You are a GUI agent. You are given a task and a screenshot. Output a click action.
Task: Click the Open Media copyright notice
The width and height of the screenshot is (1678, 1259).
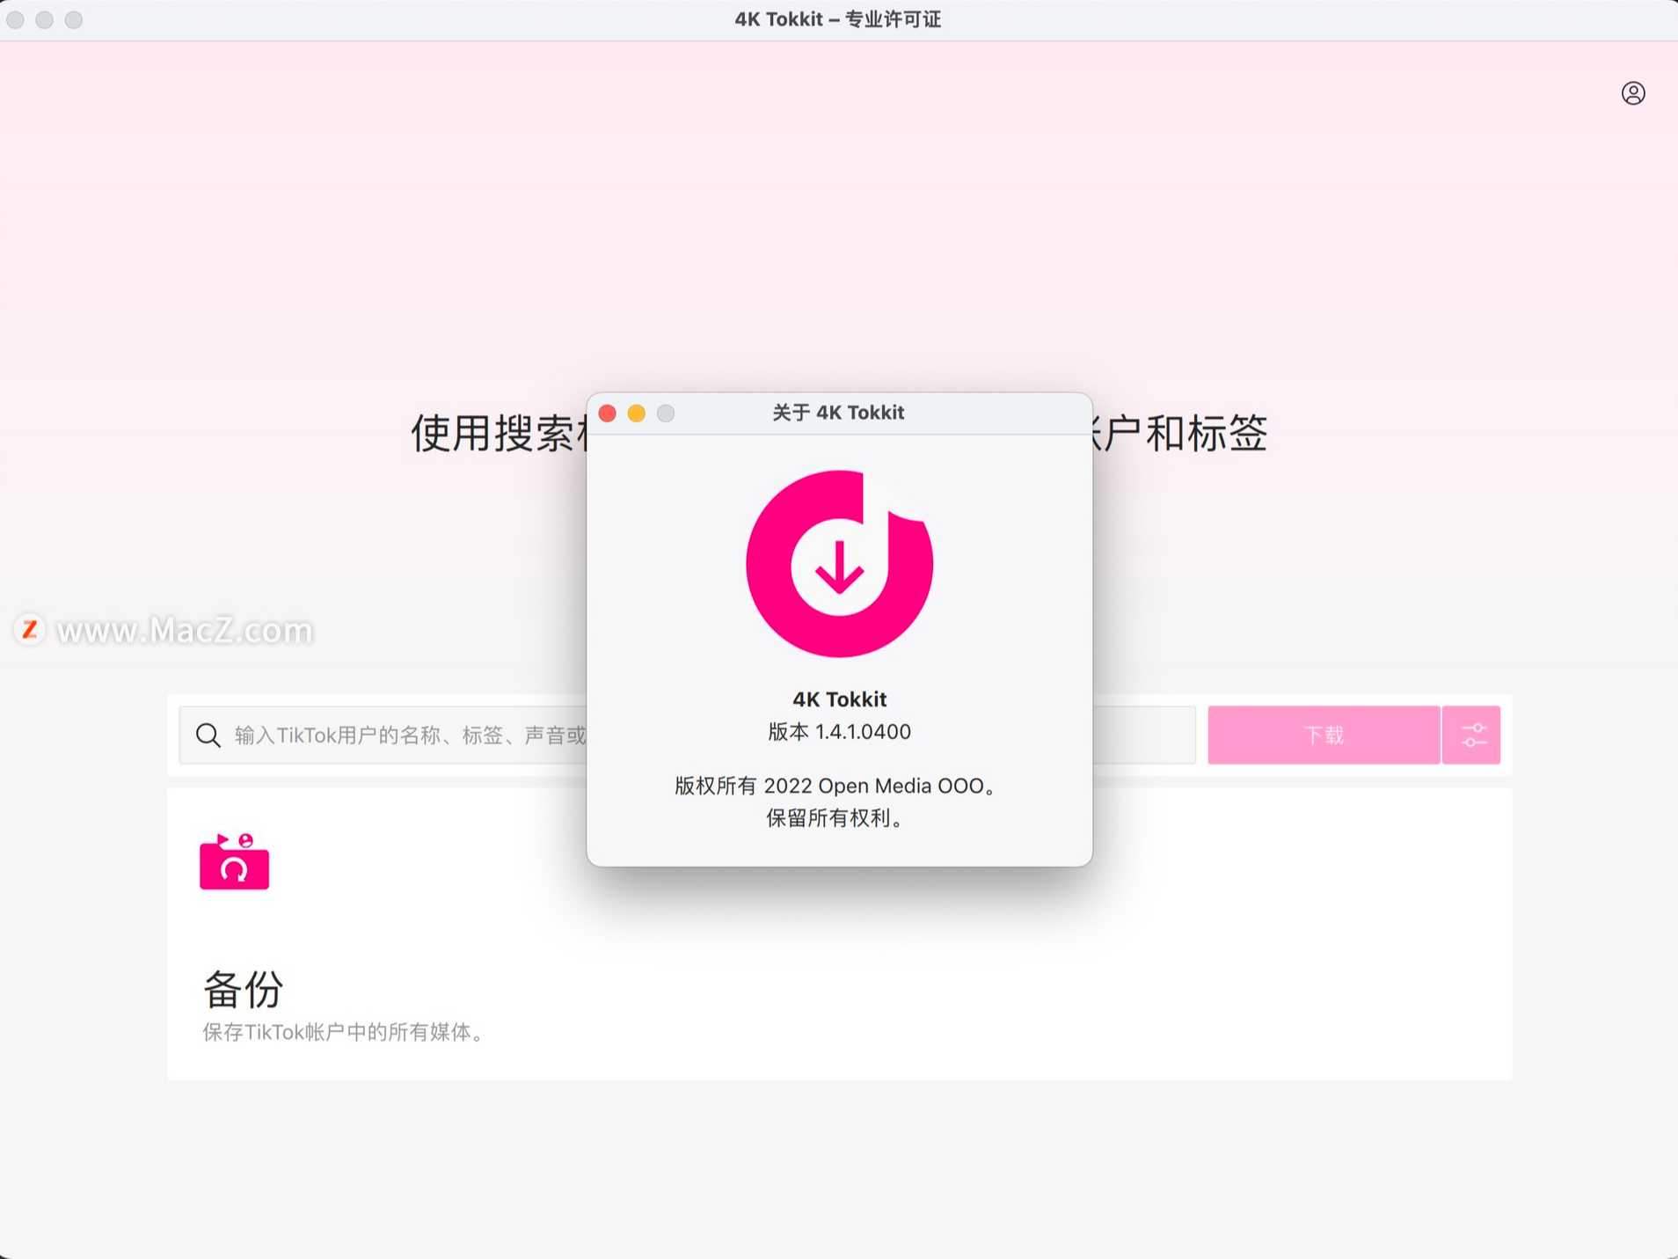(x=835, y=786)
